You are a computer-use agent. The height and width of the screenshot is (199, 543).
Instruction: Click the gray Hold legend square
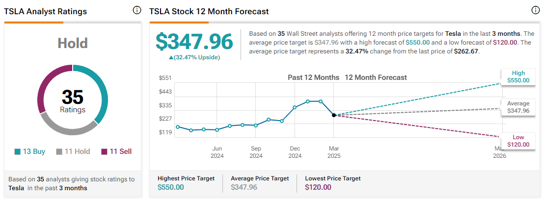(x=59, y=152)
